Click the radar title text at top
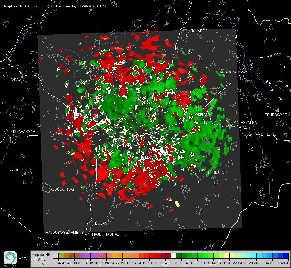 tap(55, 6)
